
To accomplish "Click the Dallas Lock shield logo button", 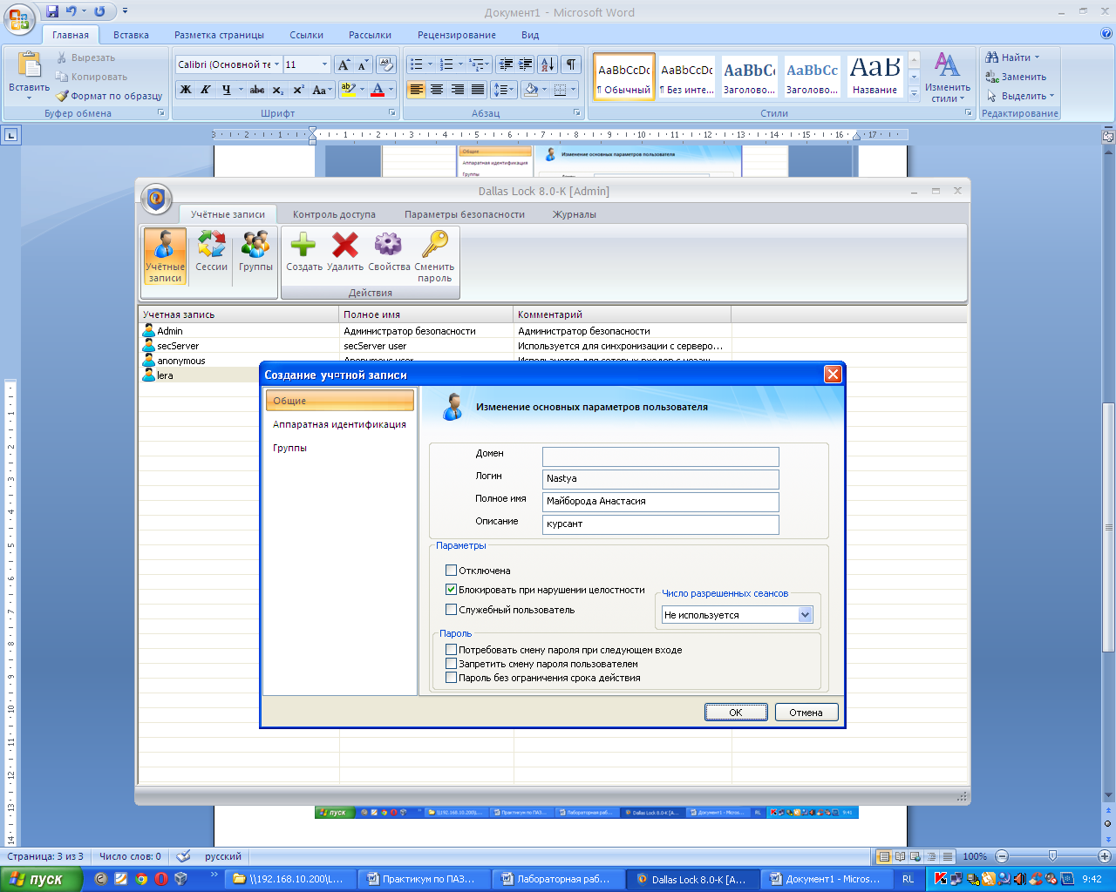I will coord(156,199).
